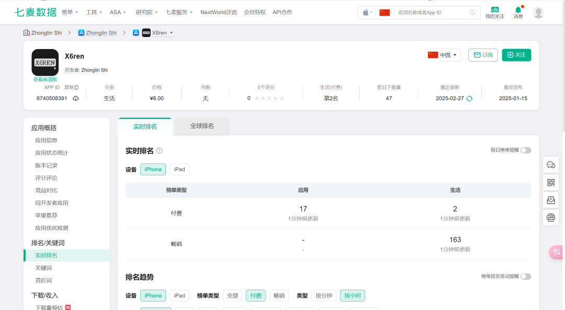Open 版本记录 in sidebar
The image size is (565, 310).
click(x=46, y=165)
